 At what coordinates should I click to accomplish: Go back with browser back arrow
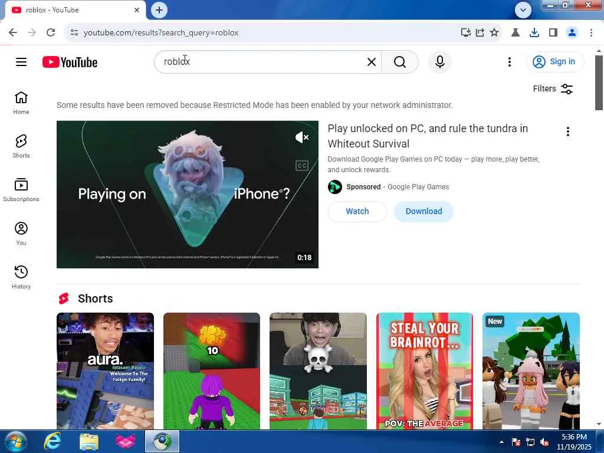coord(13,33)
